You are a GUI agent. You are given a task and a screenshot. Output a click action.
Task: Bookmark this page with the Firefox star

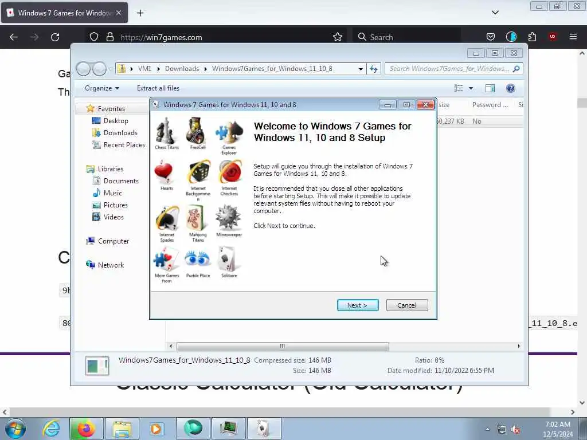pyautogui.click(x=337, y=37)
